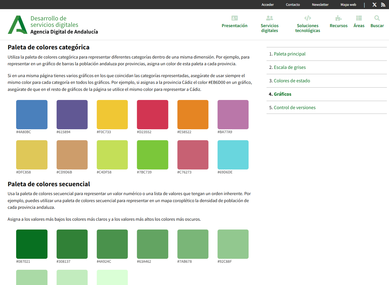Open the Newsletter link

[x=320, y=5]
